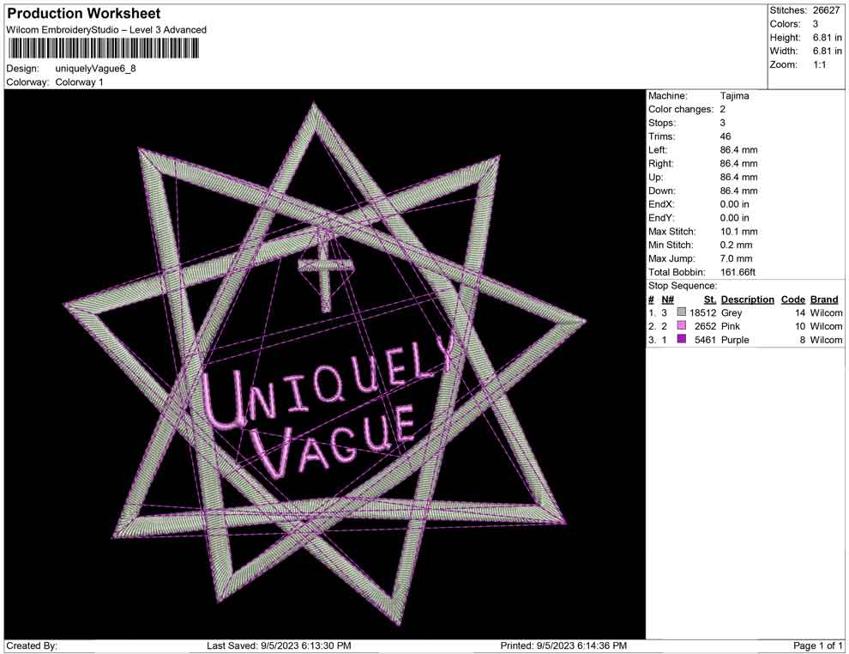Click the Stitches count 26627
The image size is (849, 654).
pyautogui.click(x=828, y=10)
